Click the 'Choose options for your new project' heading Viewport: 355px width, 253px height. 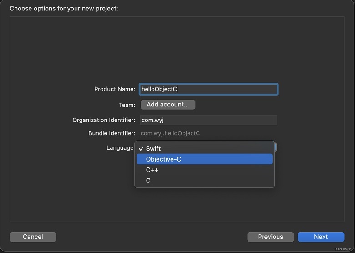point(64,9)
